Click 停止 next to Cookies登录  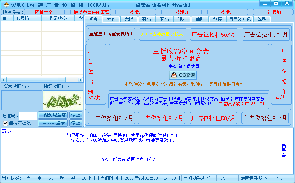pos(76,123)
